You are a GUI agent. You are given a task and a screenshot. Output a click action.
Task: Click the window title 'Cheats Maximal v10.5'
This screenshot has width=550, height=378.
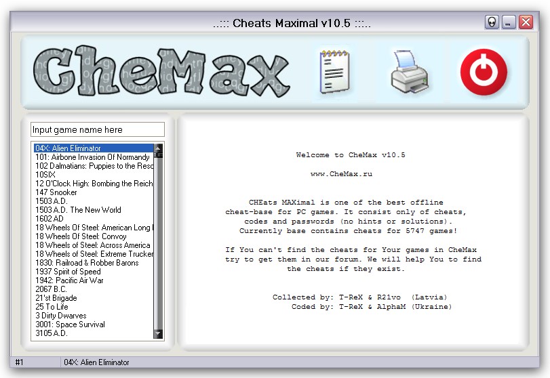[x=292, y=23]
